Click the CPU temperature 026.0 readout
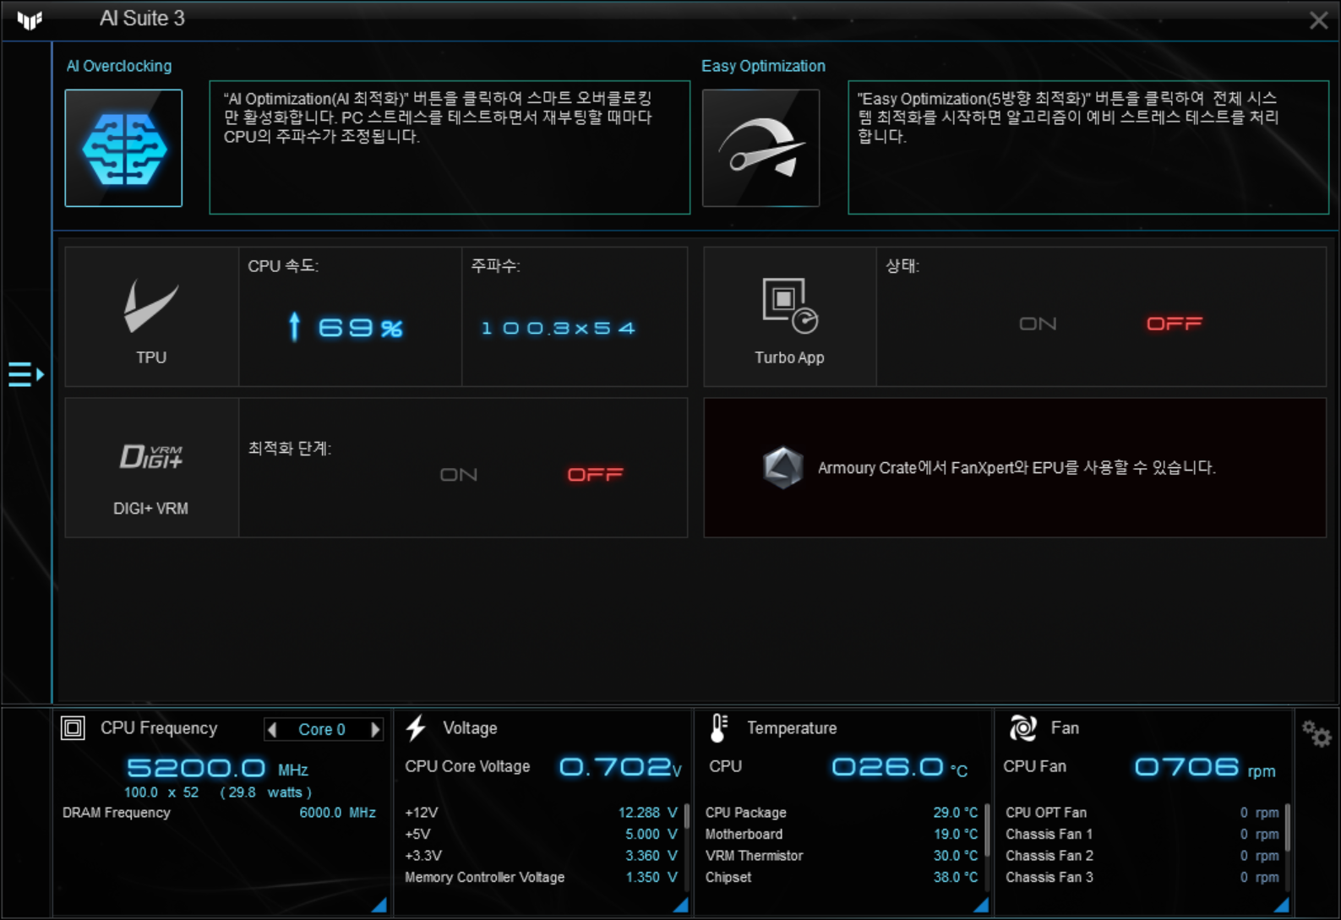The image size is (1341, 920). pos(900,767)
